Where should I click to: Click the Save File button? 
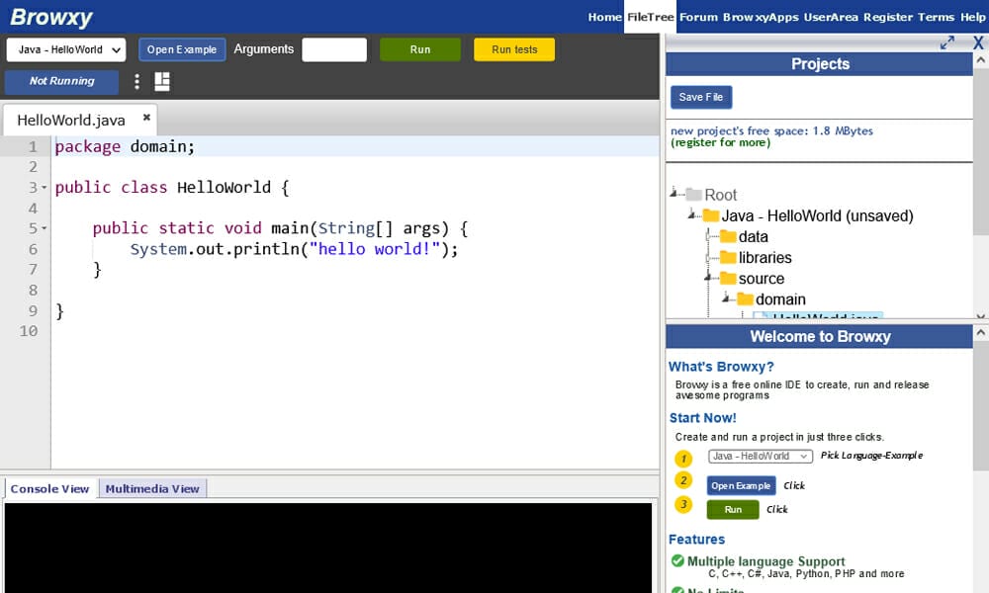[x=700, y=98]
